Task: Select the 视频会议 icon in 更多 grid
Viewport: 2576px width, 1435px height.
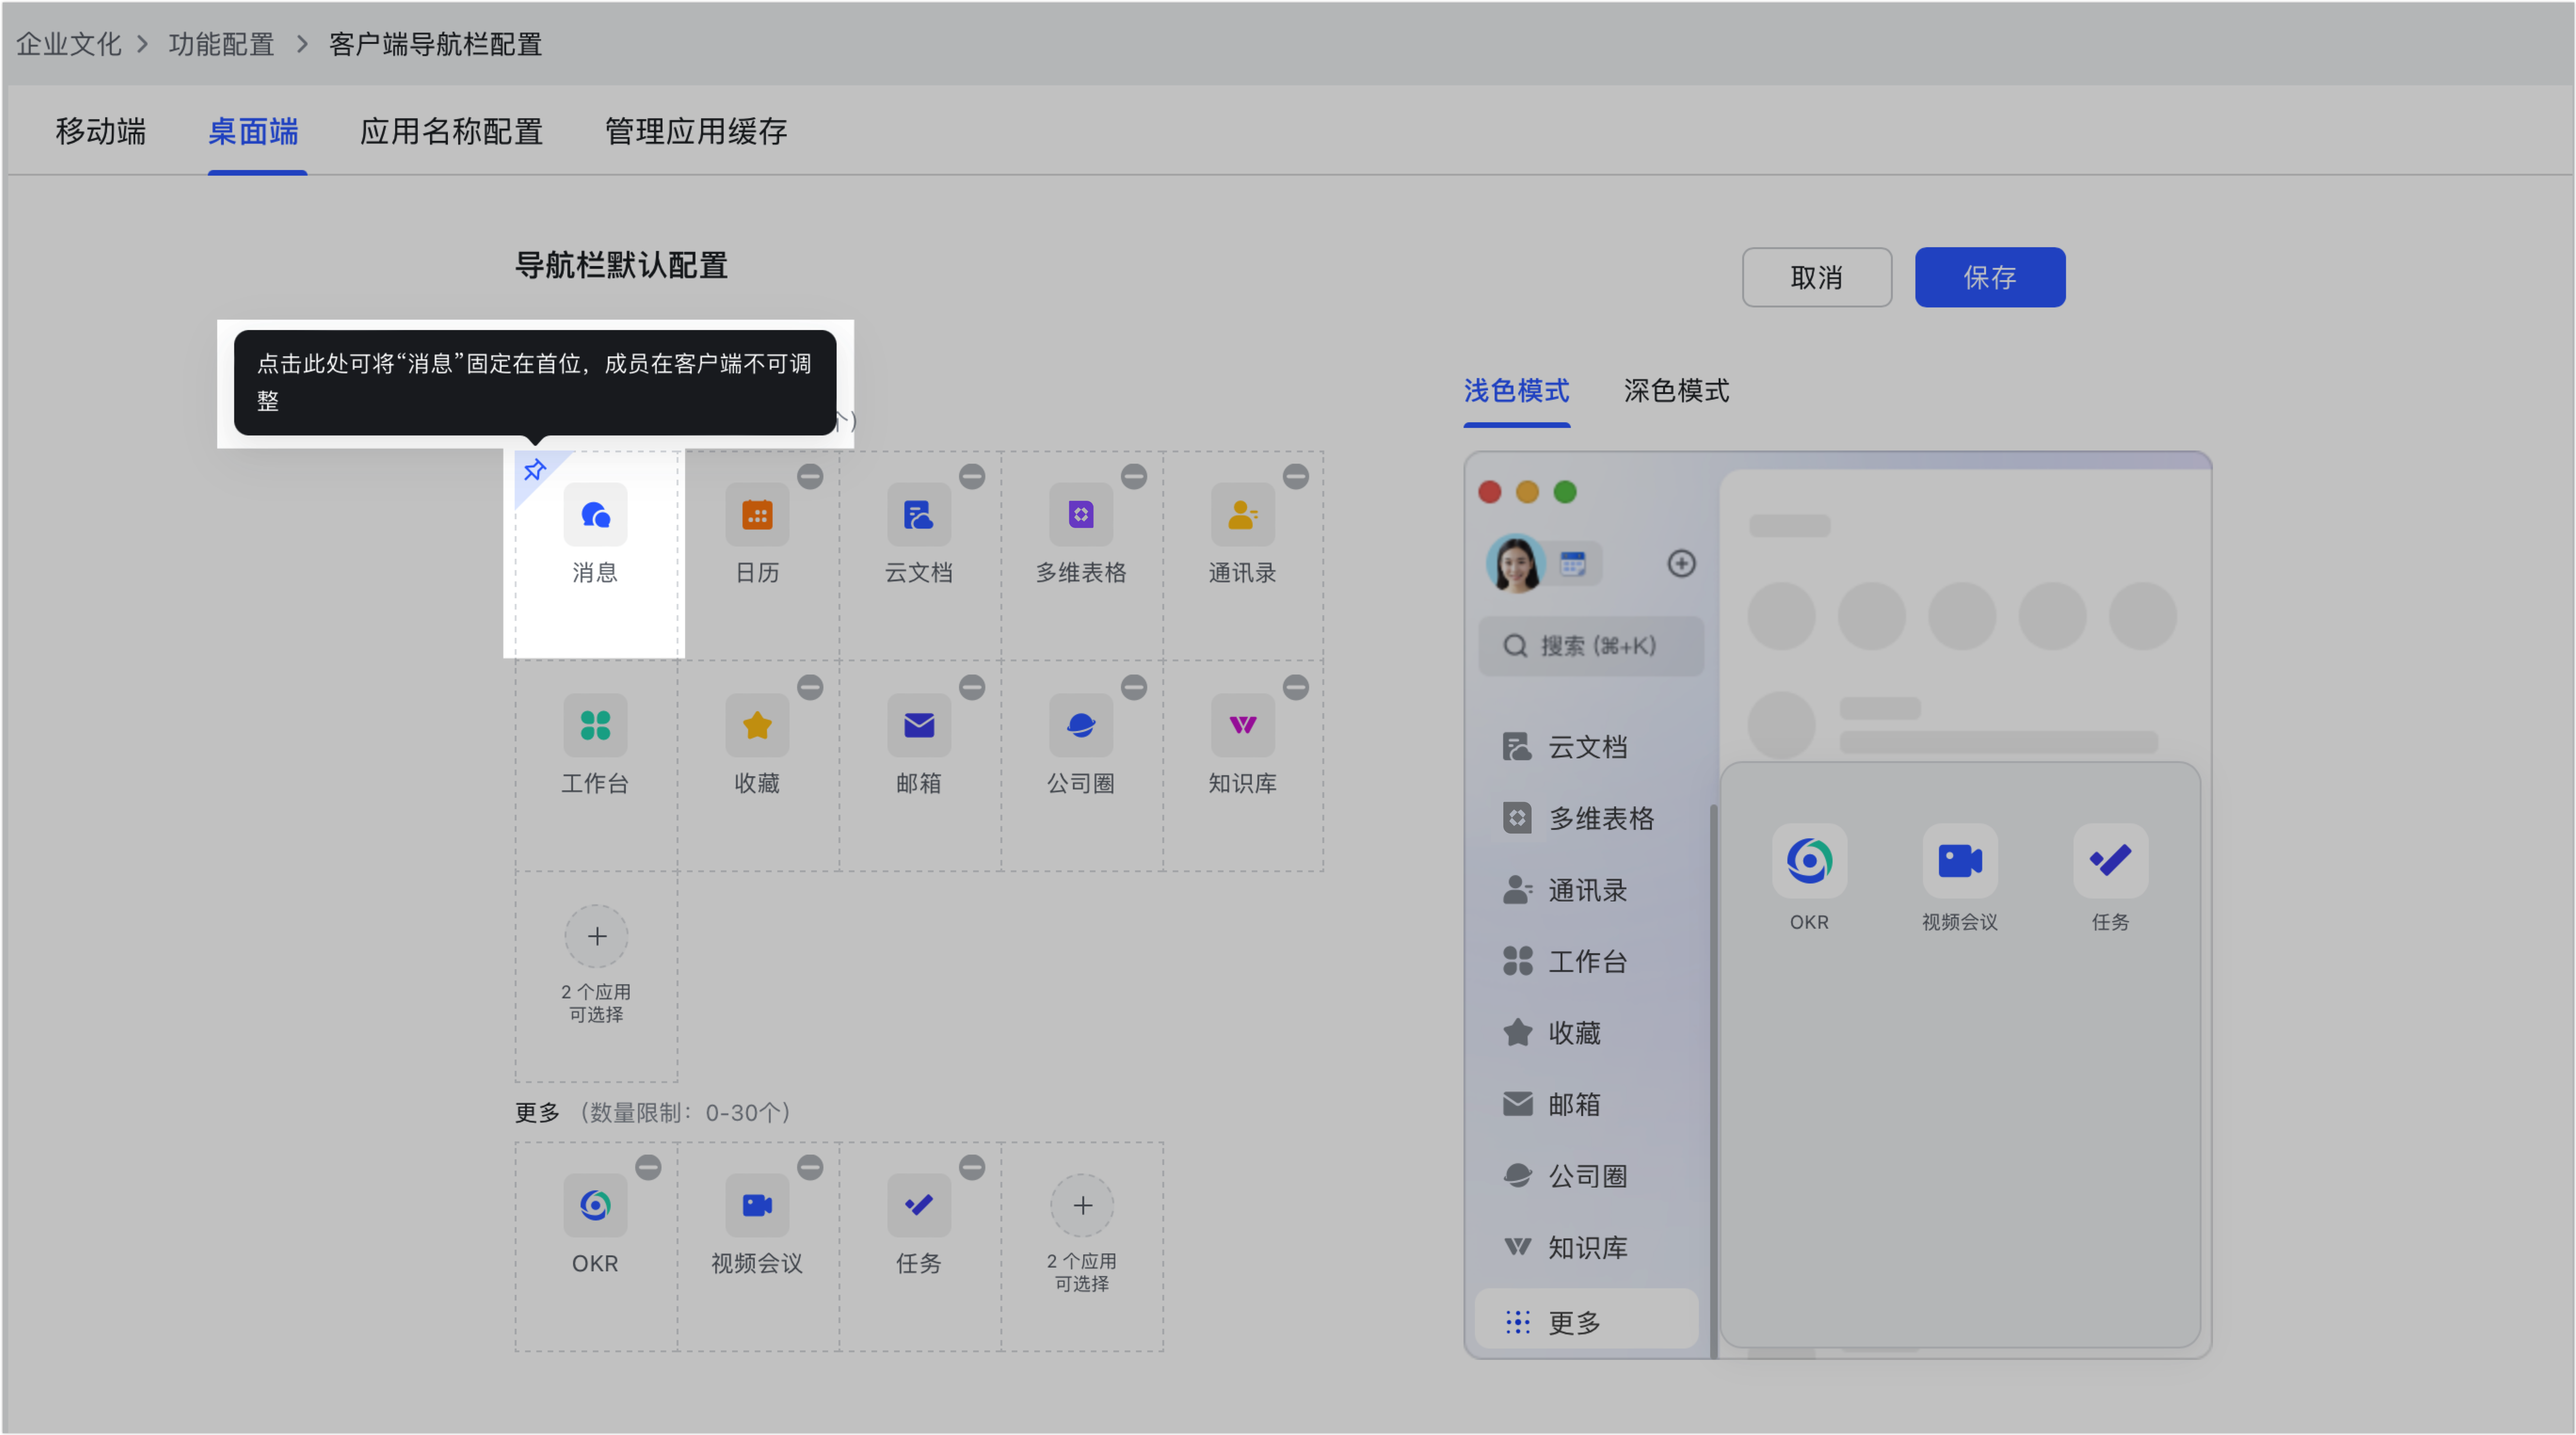Action: 757,1205
